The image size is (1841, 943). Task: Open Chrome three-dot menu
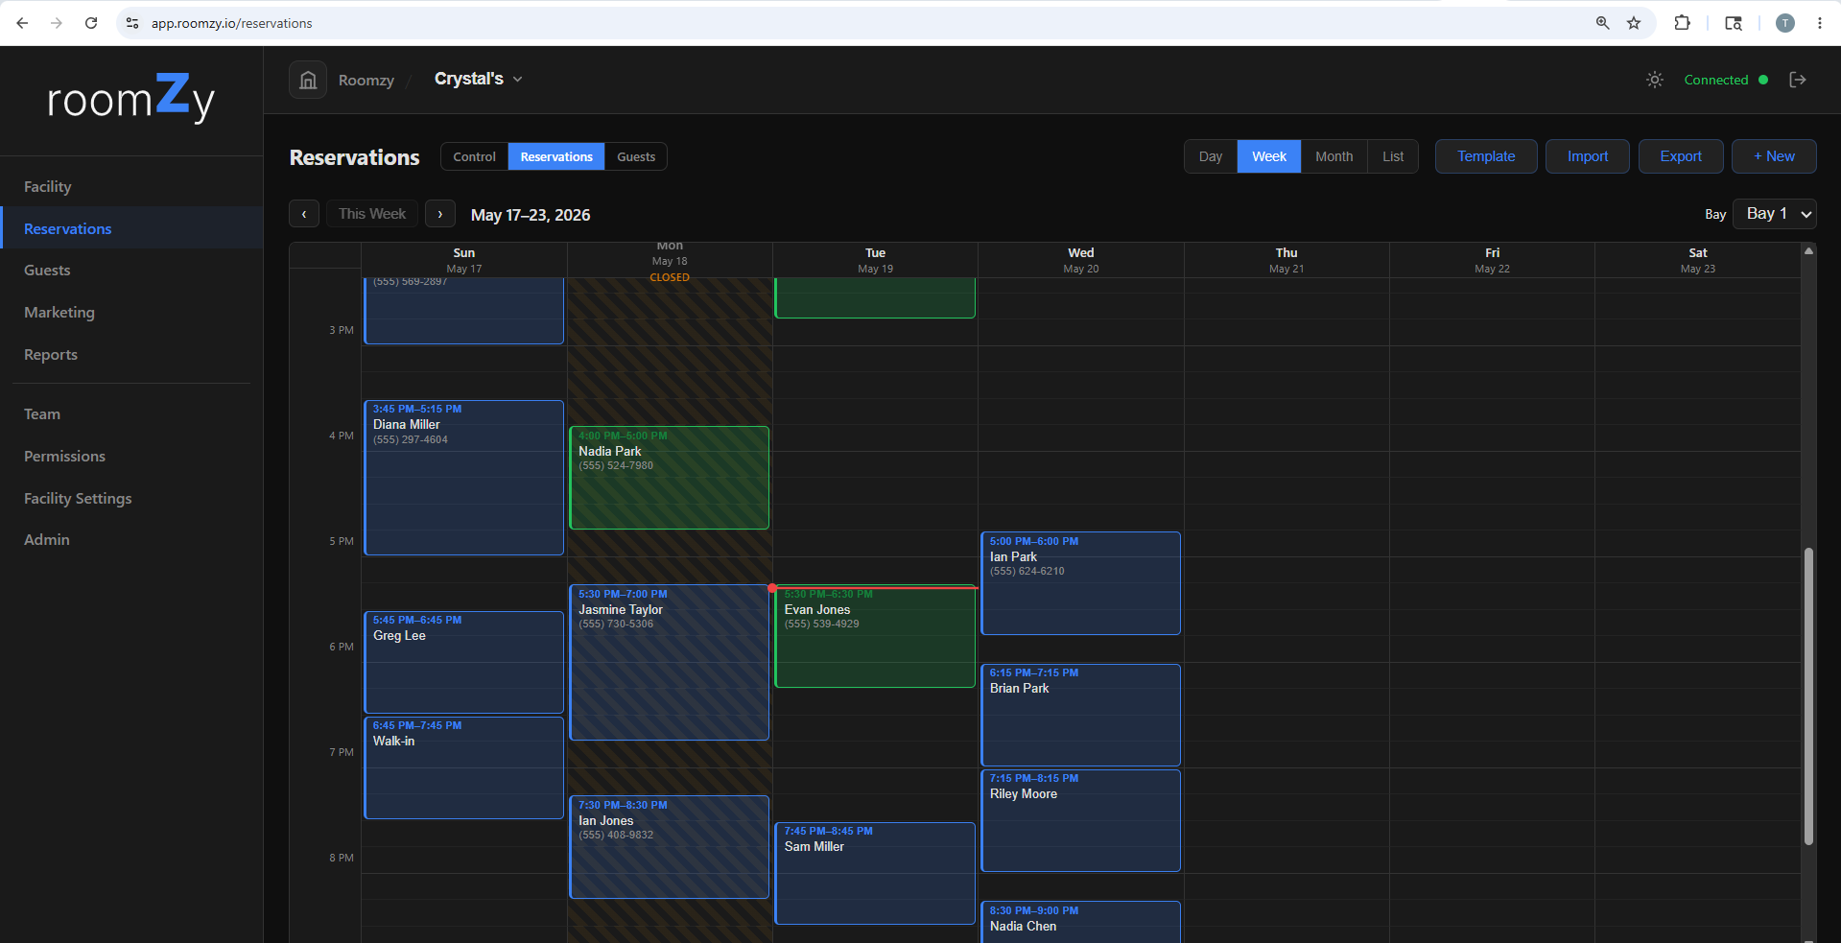point(1819,23)
